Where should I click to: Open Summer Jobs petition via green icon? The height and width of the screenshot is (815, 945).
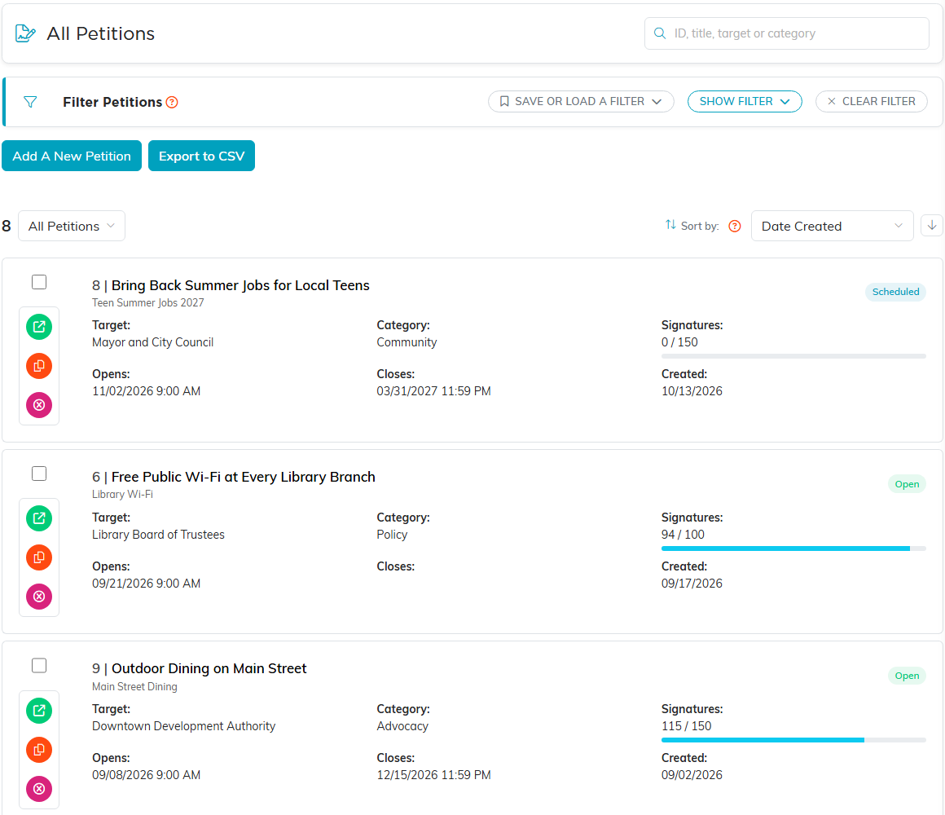[x=39, y=327]
